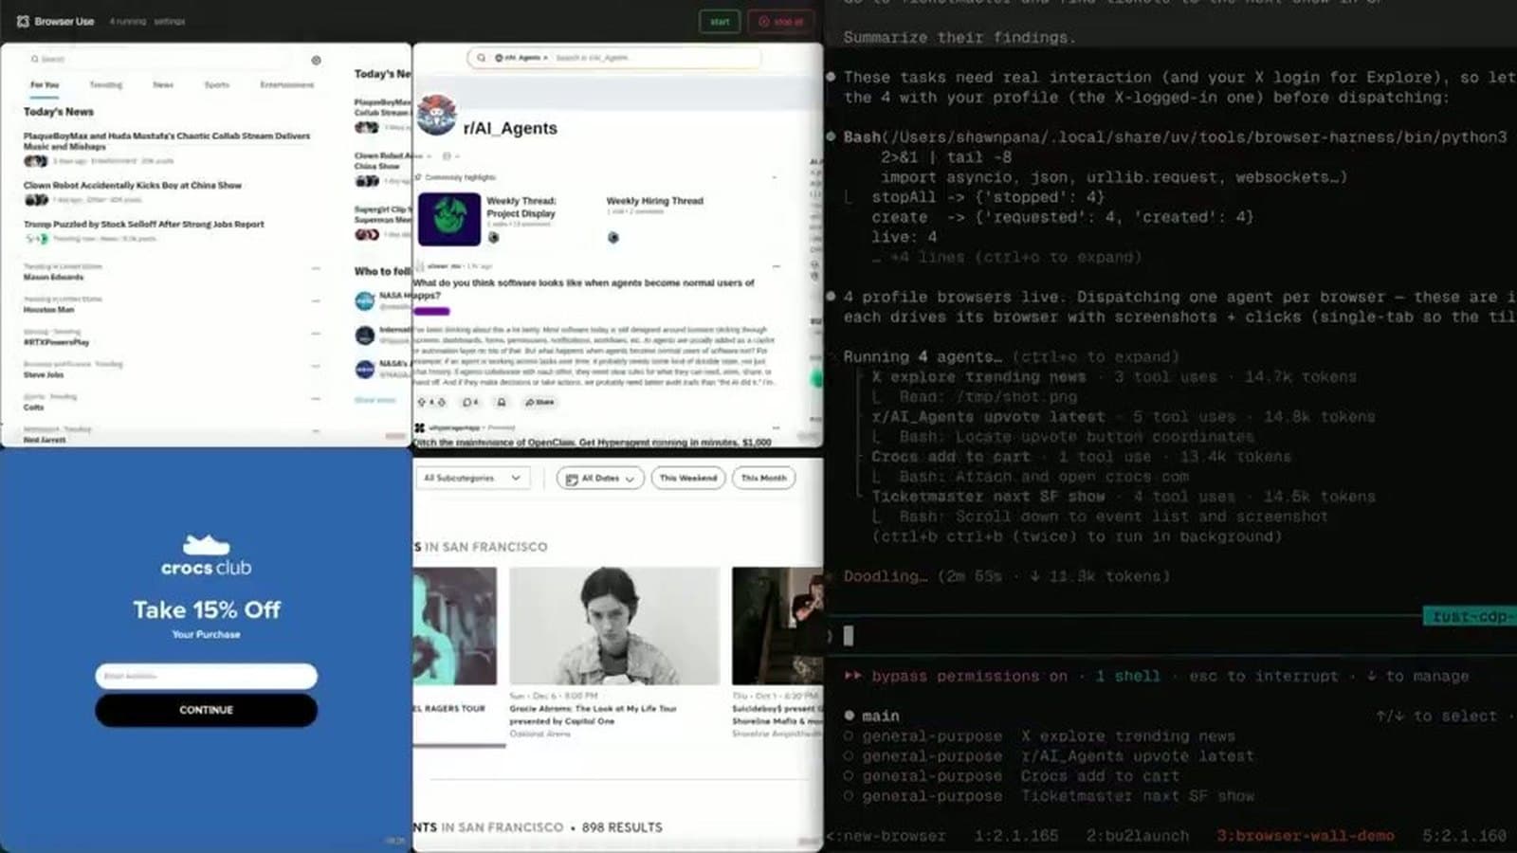Open the Suicideboys event thumbnail
1517x853 pixels.
point(777,626)
